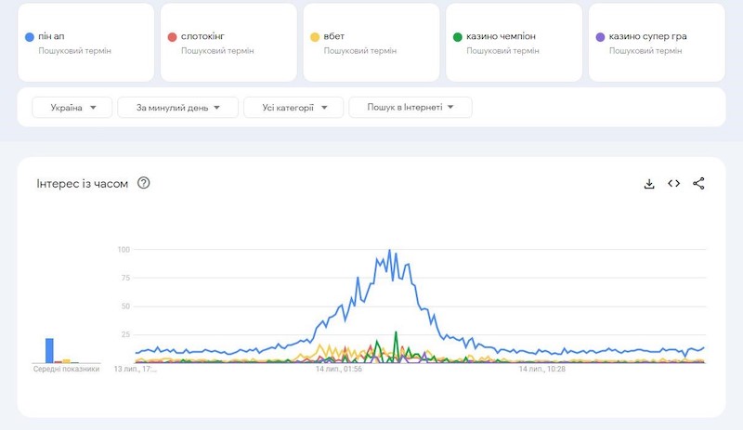The width and height of the screenshot is (743, 430).
Task: Click the Пошуковий термін label under вбет
Action: click(360, 51)
